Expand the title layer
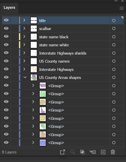This screenshot has width=126, height=162. click(24, 20)
